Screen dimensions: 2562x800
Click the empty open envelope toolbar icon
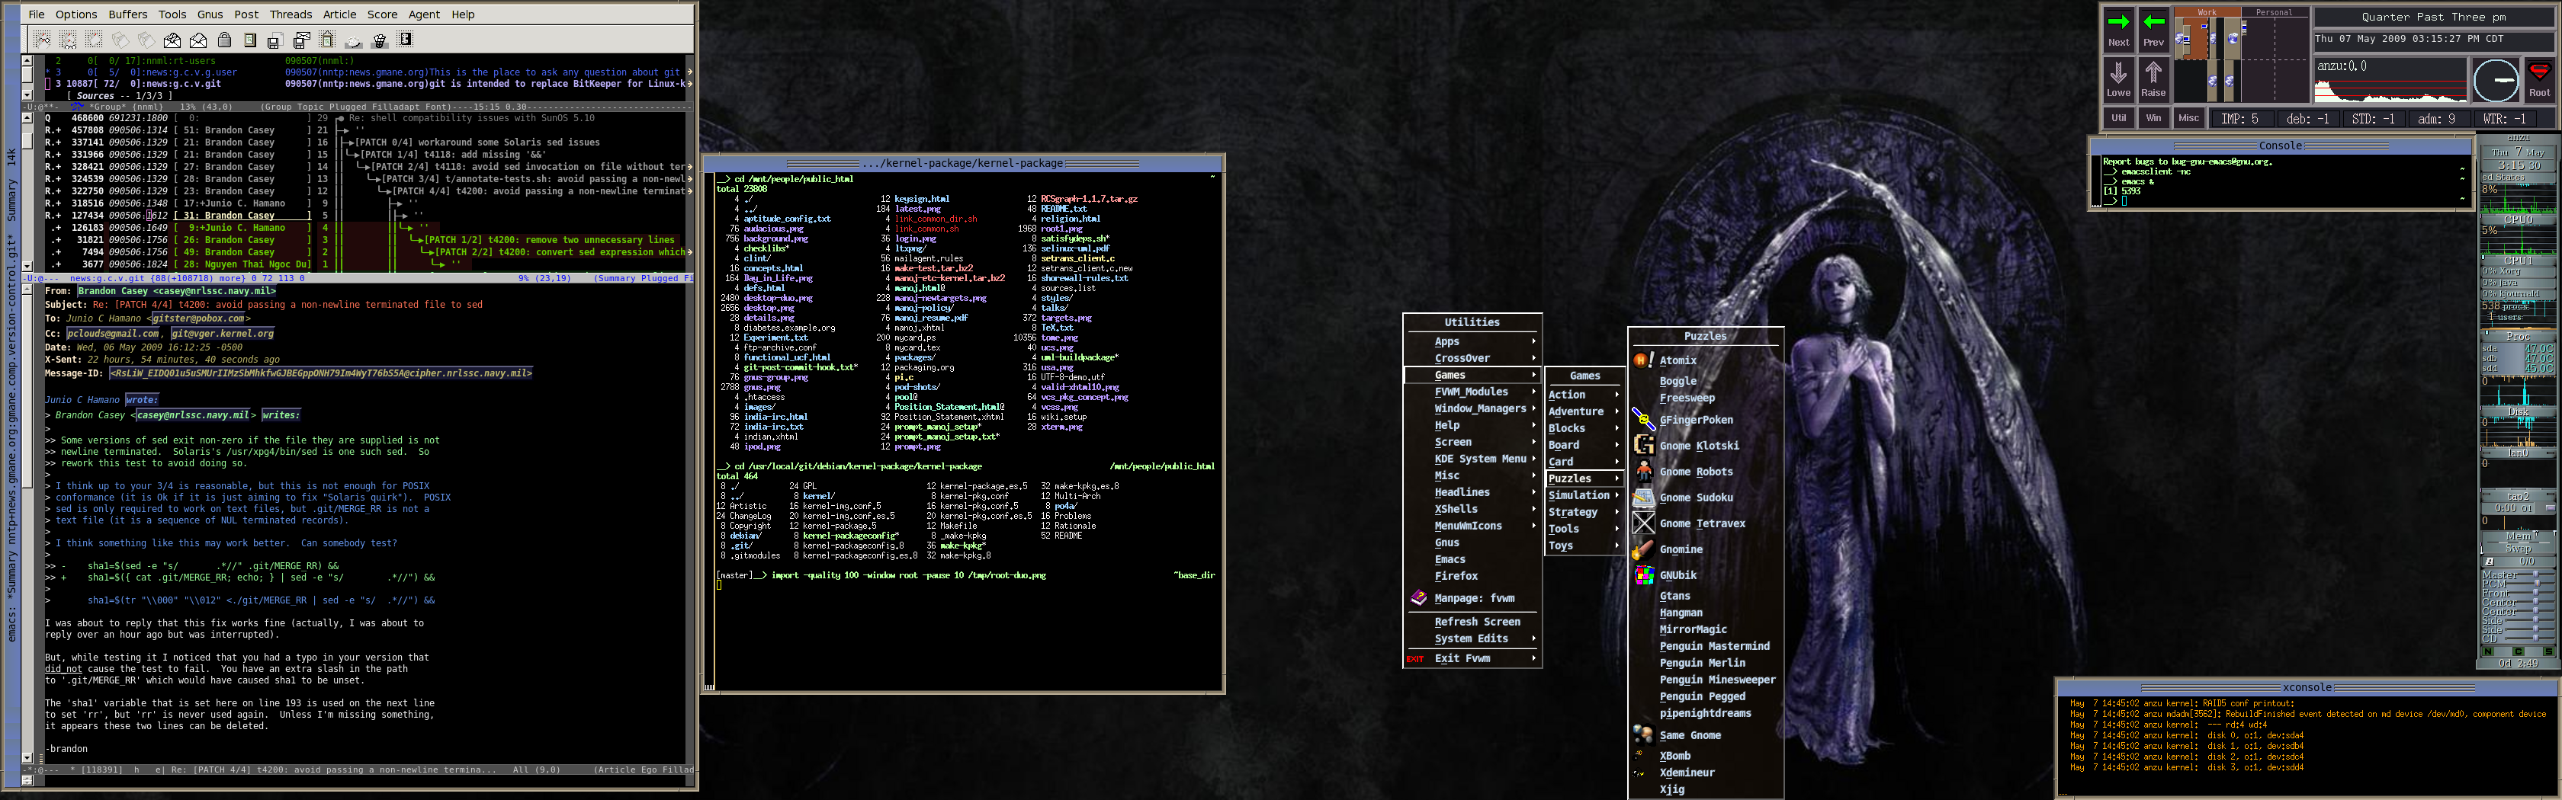coord(198,40)
